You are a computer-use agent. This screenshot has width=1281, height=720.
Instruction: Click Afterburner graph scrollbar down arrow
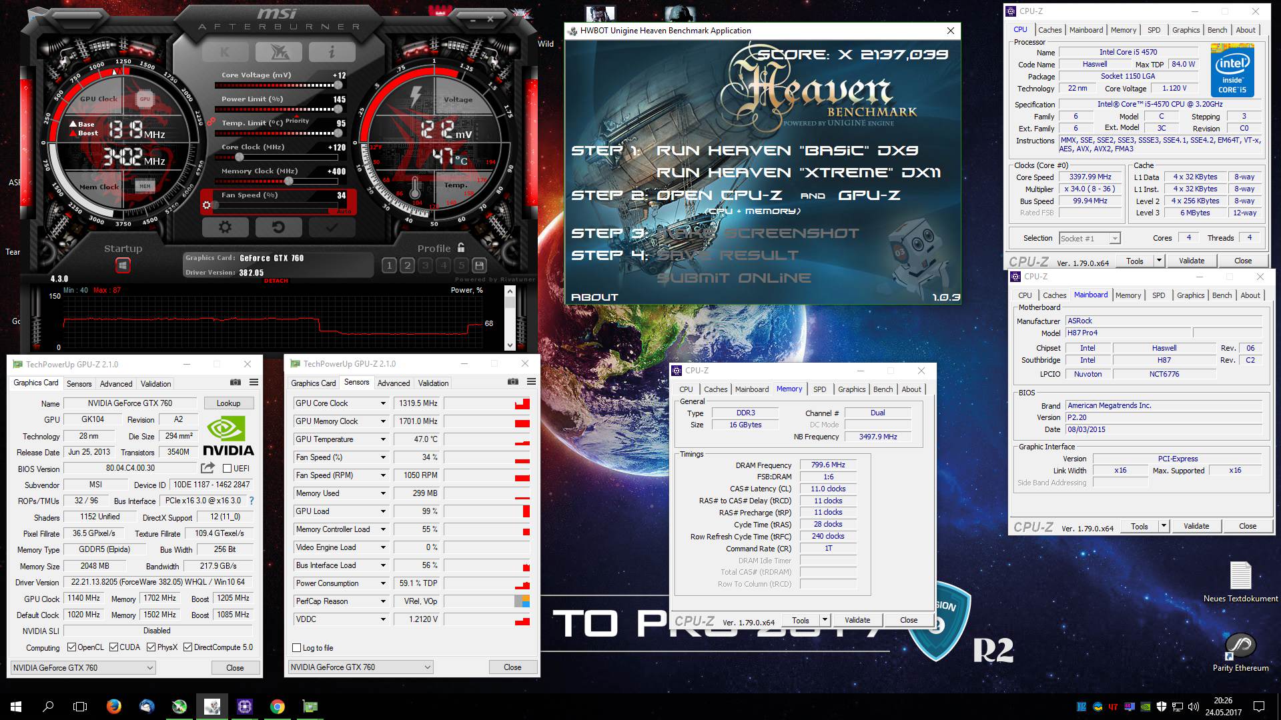tap(510, 345)
